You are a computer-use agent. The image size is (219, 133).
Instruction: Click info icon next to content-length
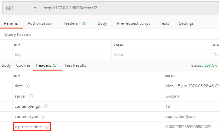tap(46, 106)
